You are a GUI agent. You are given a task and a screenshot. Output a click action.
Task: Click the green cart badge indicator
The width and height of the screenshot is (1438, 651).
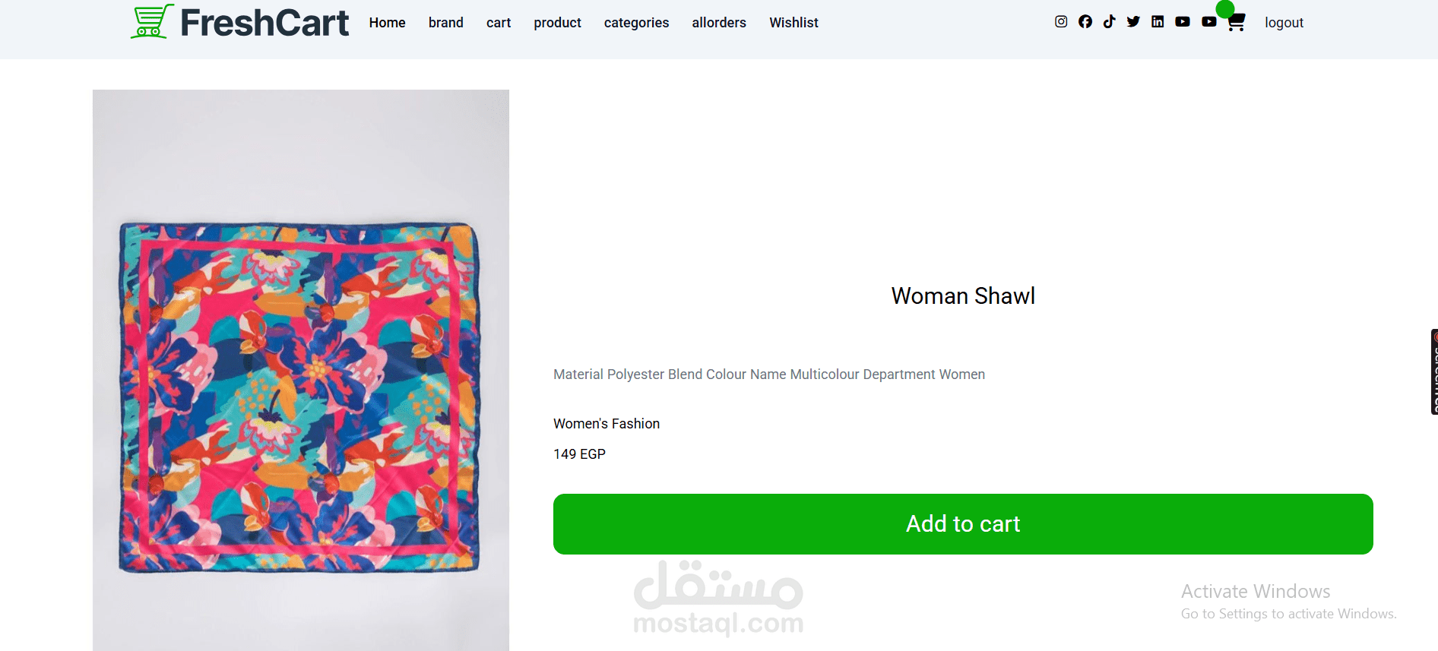click(1225, 8)
